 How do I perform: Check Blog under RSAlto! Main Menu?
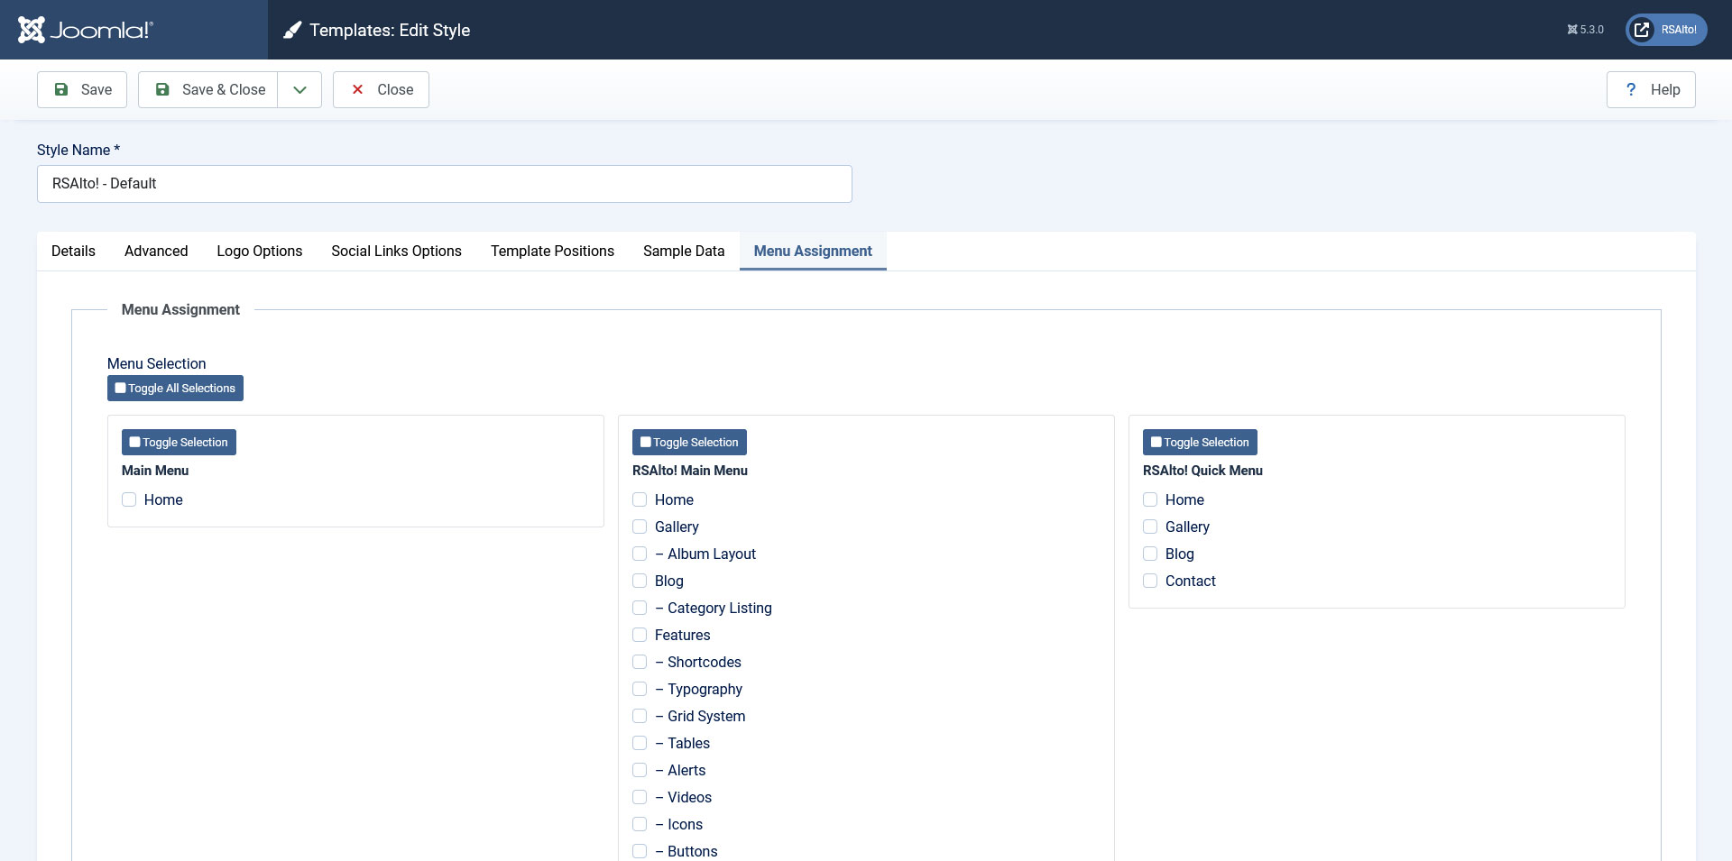point(640,581)
